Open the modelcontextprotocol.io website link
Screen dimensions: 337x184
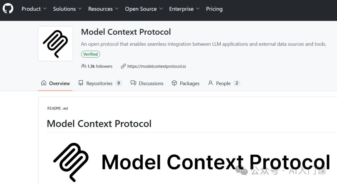pyautogui.click(x=157, y=67)
